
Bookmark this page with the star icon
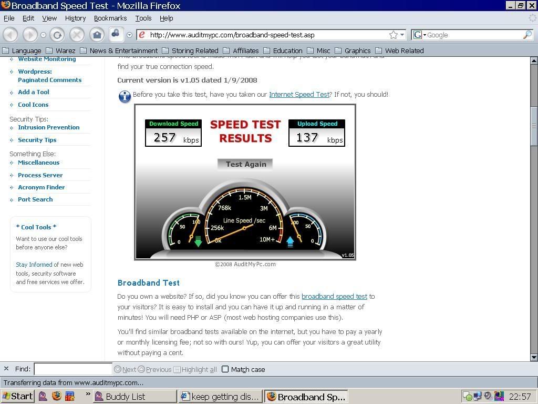tap(394, 35)
